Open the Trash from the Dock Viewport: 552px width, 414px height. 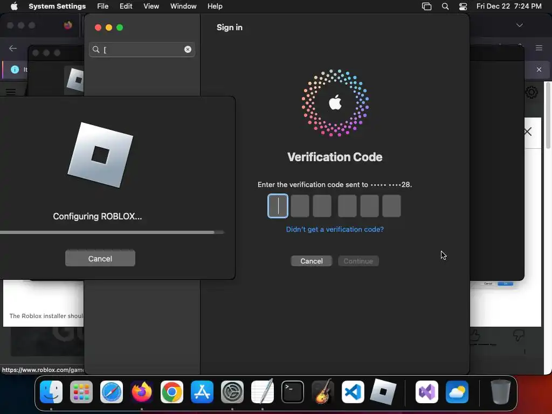click(500, 392)
